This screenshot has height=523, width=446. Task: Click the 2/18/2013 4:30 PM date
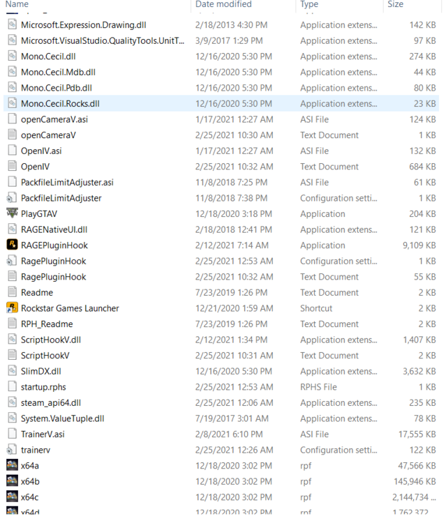click(x=231, y=25)
